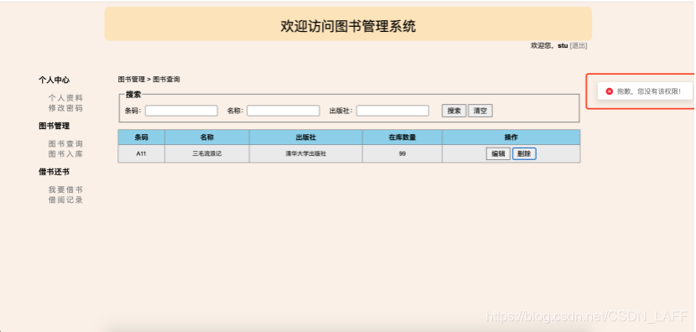Click 删除 button for book A11

(524, 154)
